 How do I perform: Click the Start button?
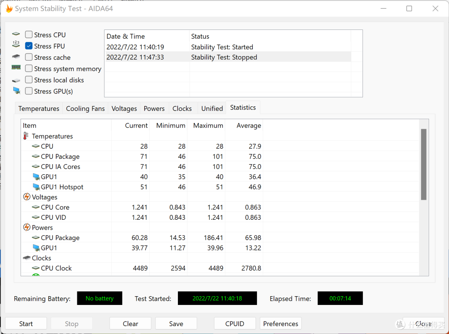tap(26, 324)
